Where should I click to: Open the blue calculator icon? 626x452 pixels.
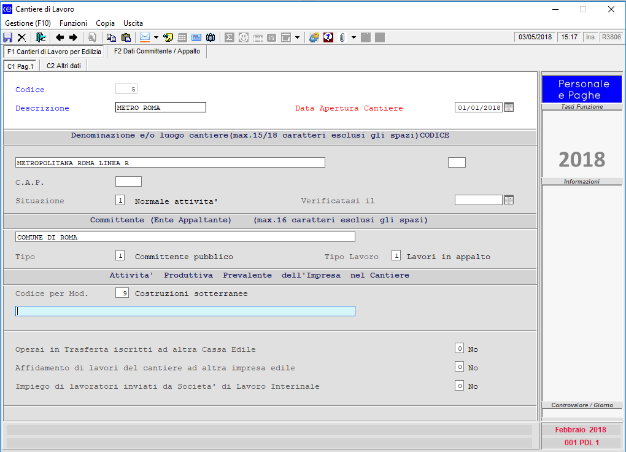tap(196, 37)
